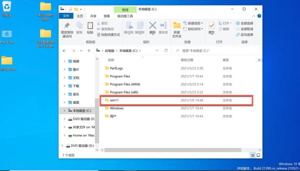Sort by Name (名称) column header
This screenshot has width=300, height=171.
tap(111, 60)
